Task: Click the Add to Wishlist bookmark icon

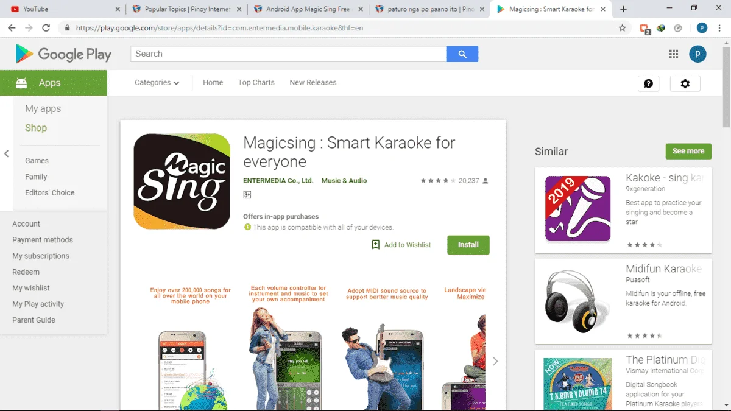Action: (x=376, y=245)
